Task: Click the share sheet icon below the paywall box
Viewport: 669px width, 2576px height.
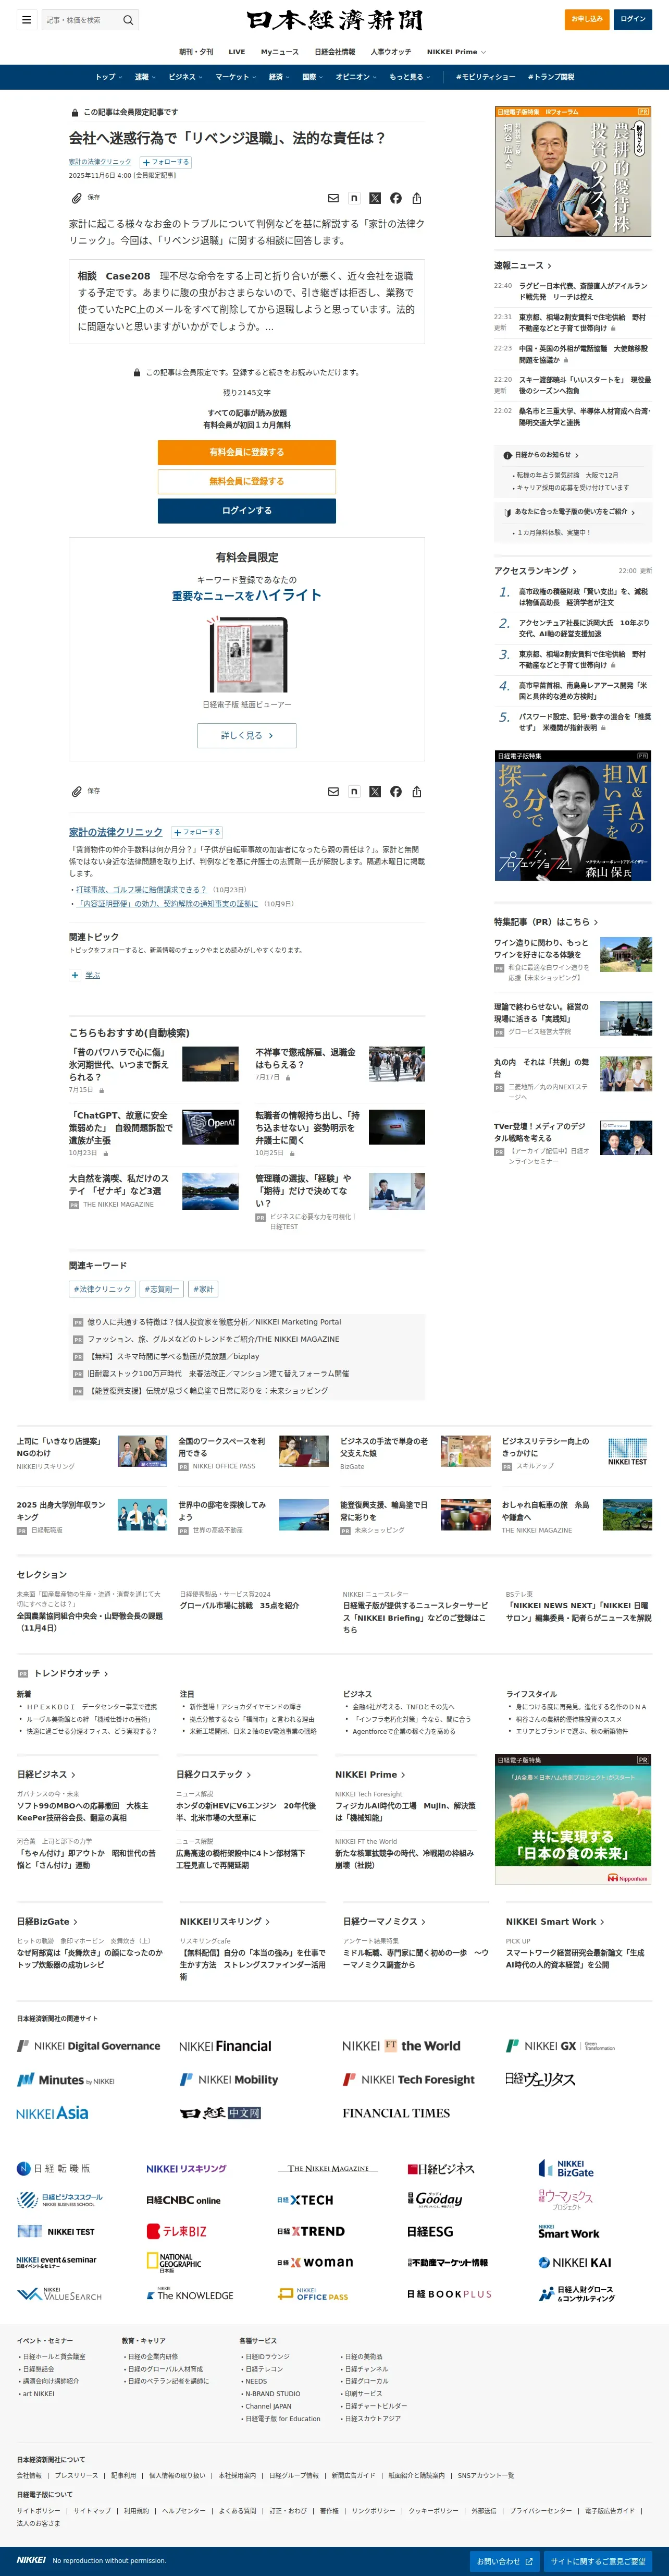Action: pyautogui.click(x=417, y=791)
